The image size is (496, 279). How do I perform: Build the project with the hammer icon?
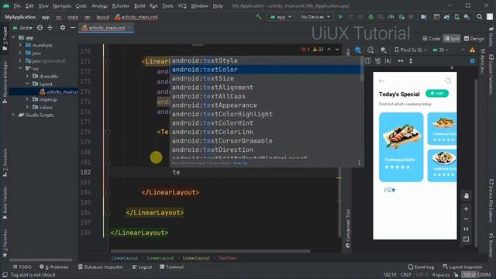click(x=259, y=17)
